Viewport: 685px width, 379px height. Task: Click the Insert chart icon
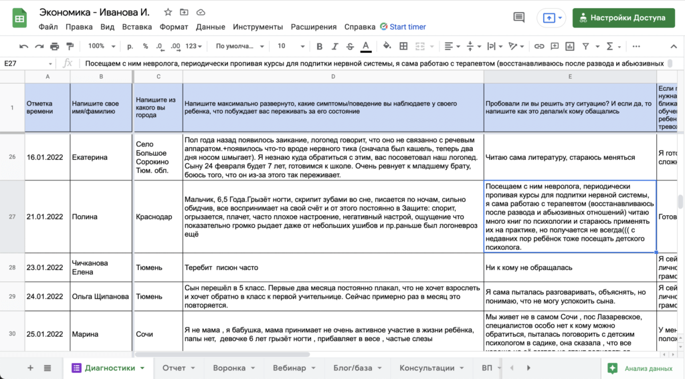570,46
